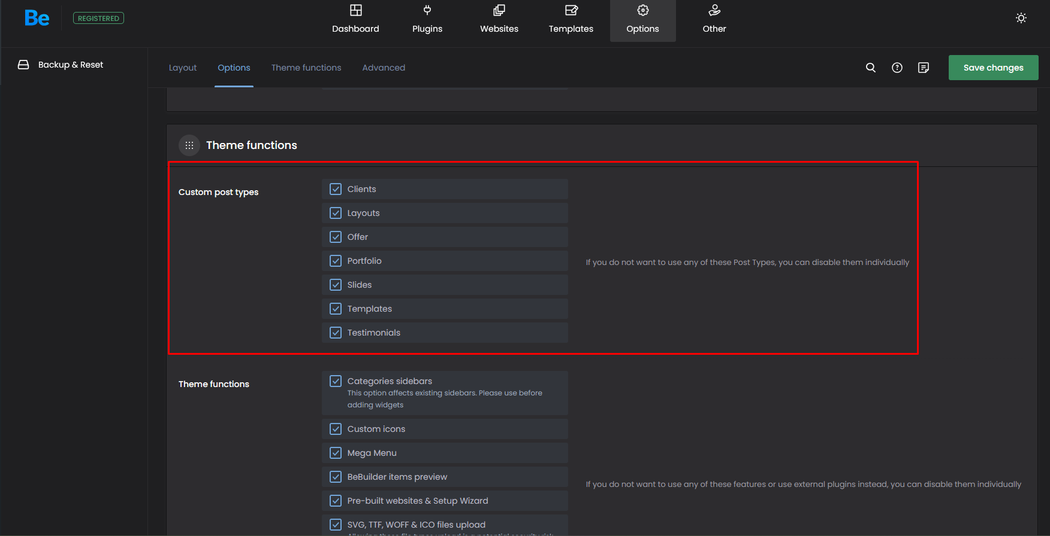Click the Save changes button
Screen dimensions: 1050x536
coord(993,68)
